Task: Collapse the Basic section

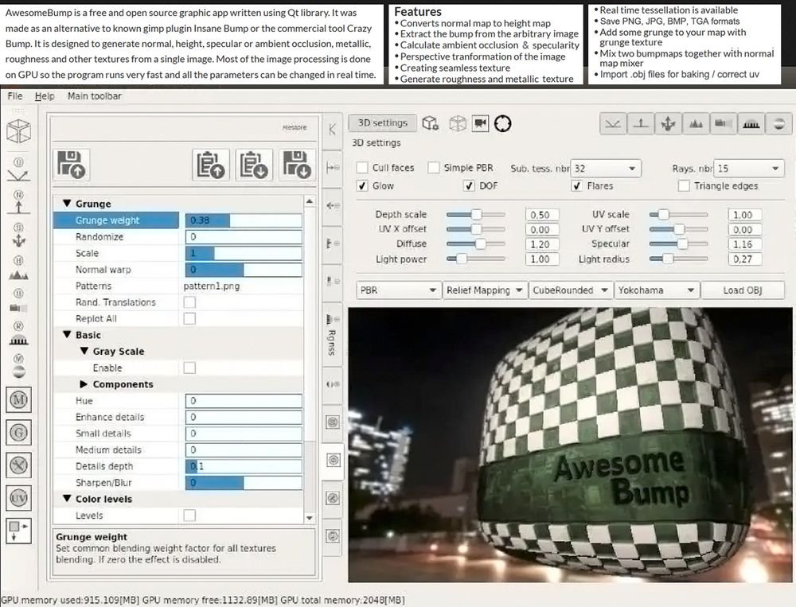Action: (x=67, y=335)
